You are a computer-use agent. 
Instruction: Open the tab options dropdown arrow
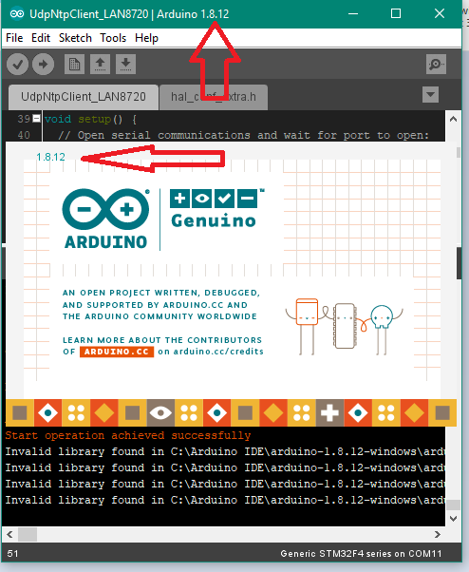pyautogui.click(x=430, y=95)
